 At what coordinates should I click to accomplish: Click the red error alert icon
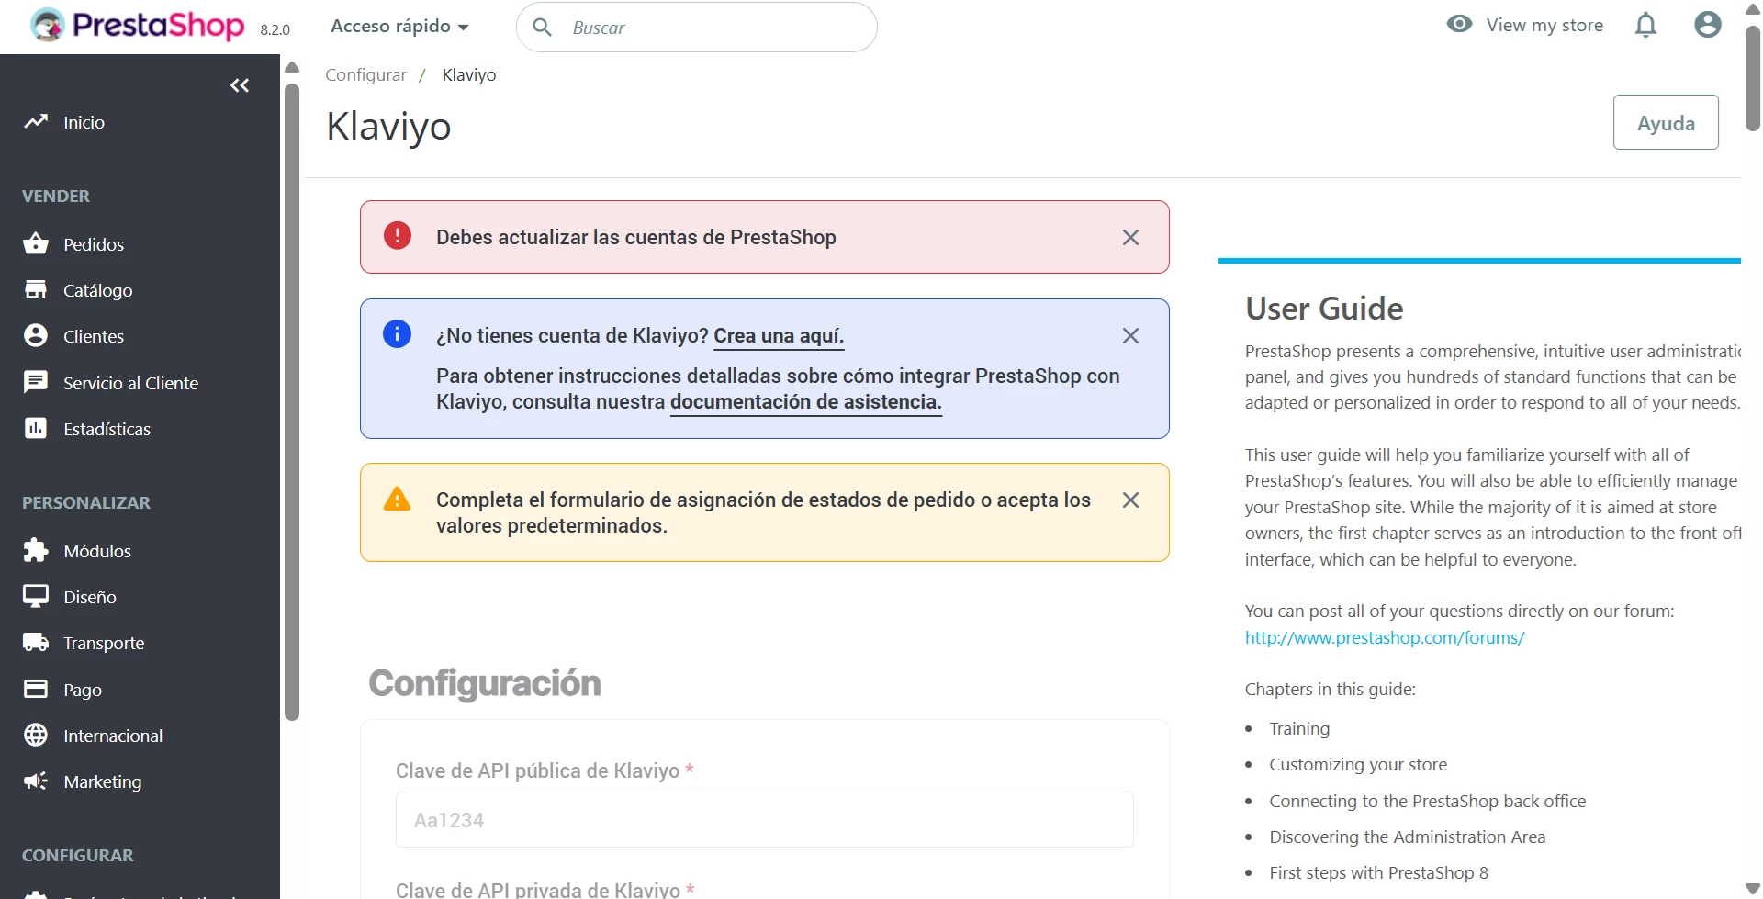[x=397, y=236]
